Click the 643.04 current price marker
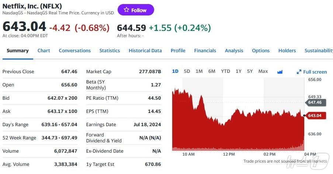Image resolution: width=333 pixels, height=174 pixels. [315, 116]
